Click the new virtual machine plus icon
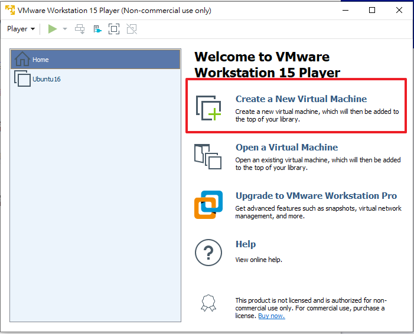The height and width of the screenshot is (334, 414). point(208,108)
